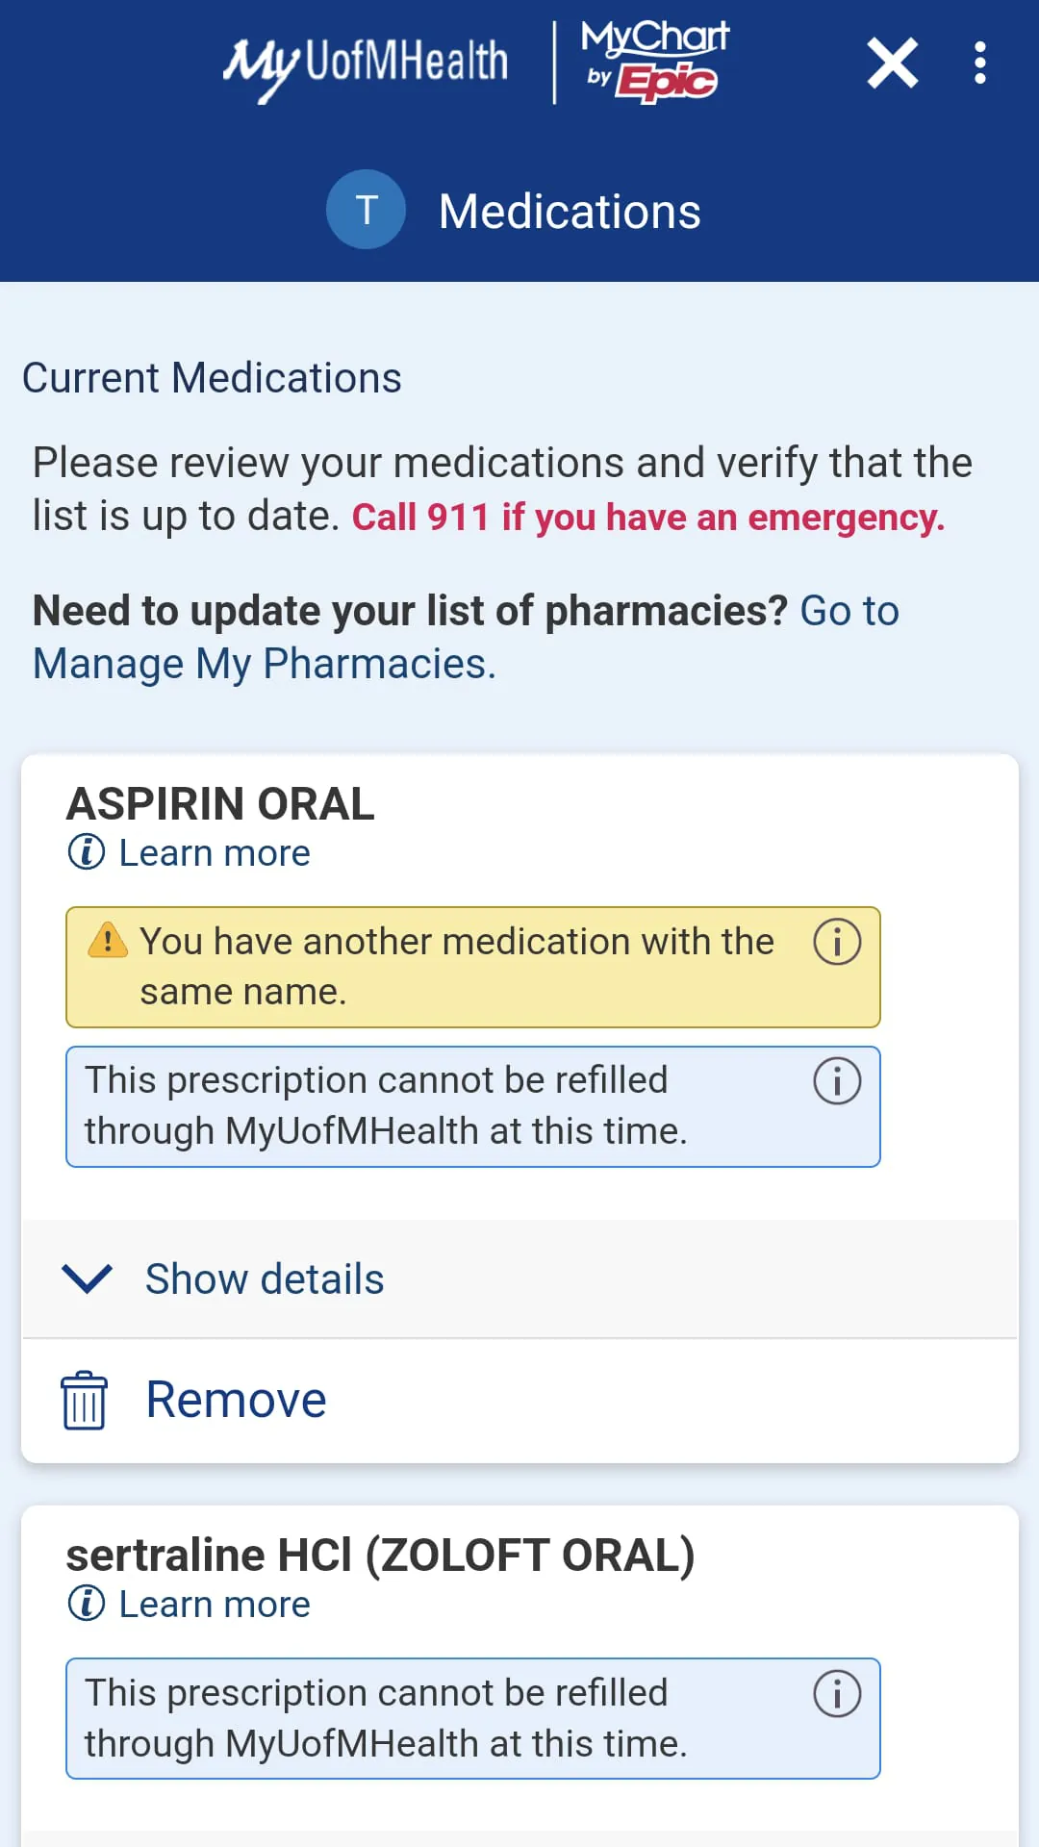The width and height of the screenshot is (1039, 1847).
Task: Show details for Aspirin Oral
Action: pos(265,1279)
